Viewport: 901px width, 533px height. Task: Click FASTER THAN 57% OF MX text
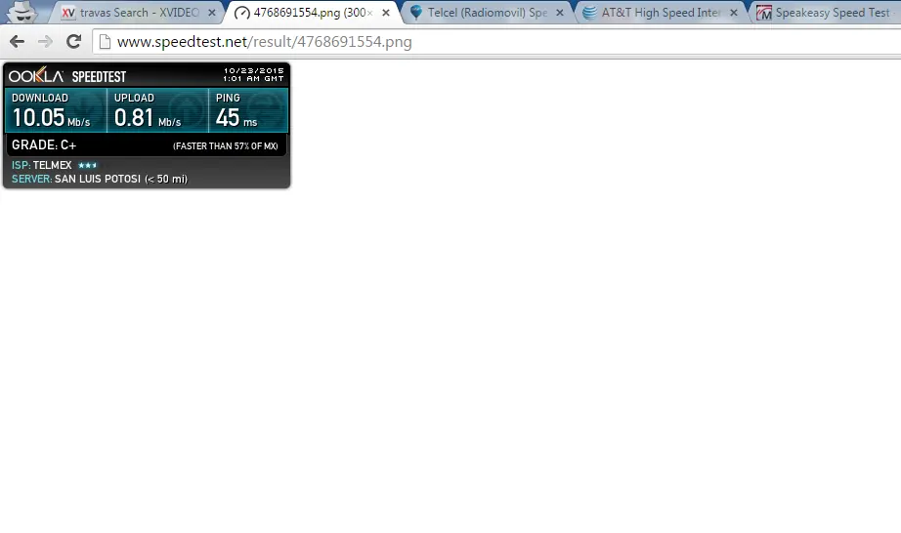pyautogui.click(x=225, y=146)
